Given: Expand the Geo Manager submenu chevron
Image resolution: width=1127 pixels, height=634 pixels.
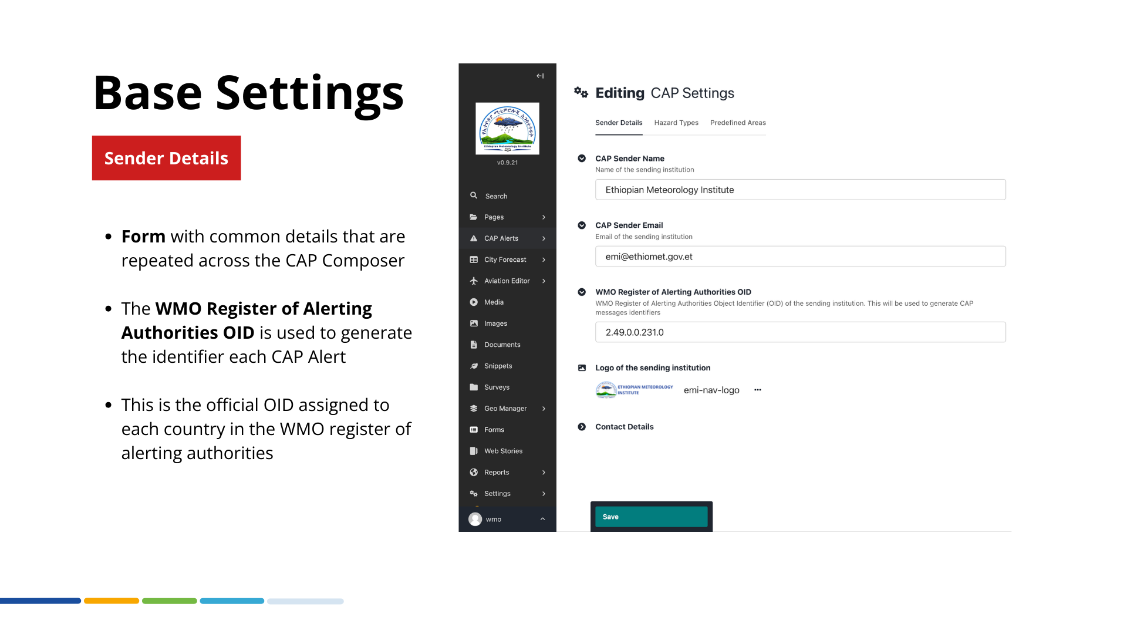Looking at the screenshot, I should [544, 409].
